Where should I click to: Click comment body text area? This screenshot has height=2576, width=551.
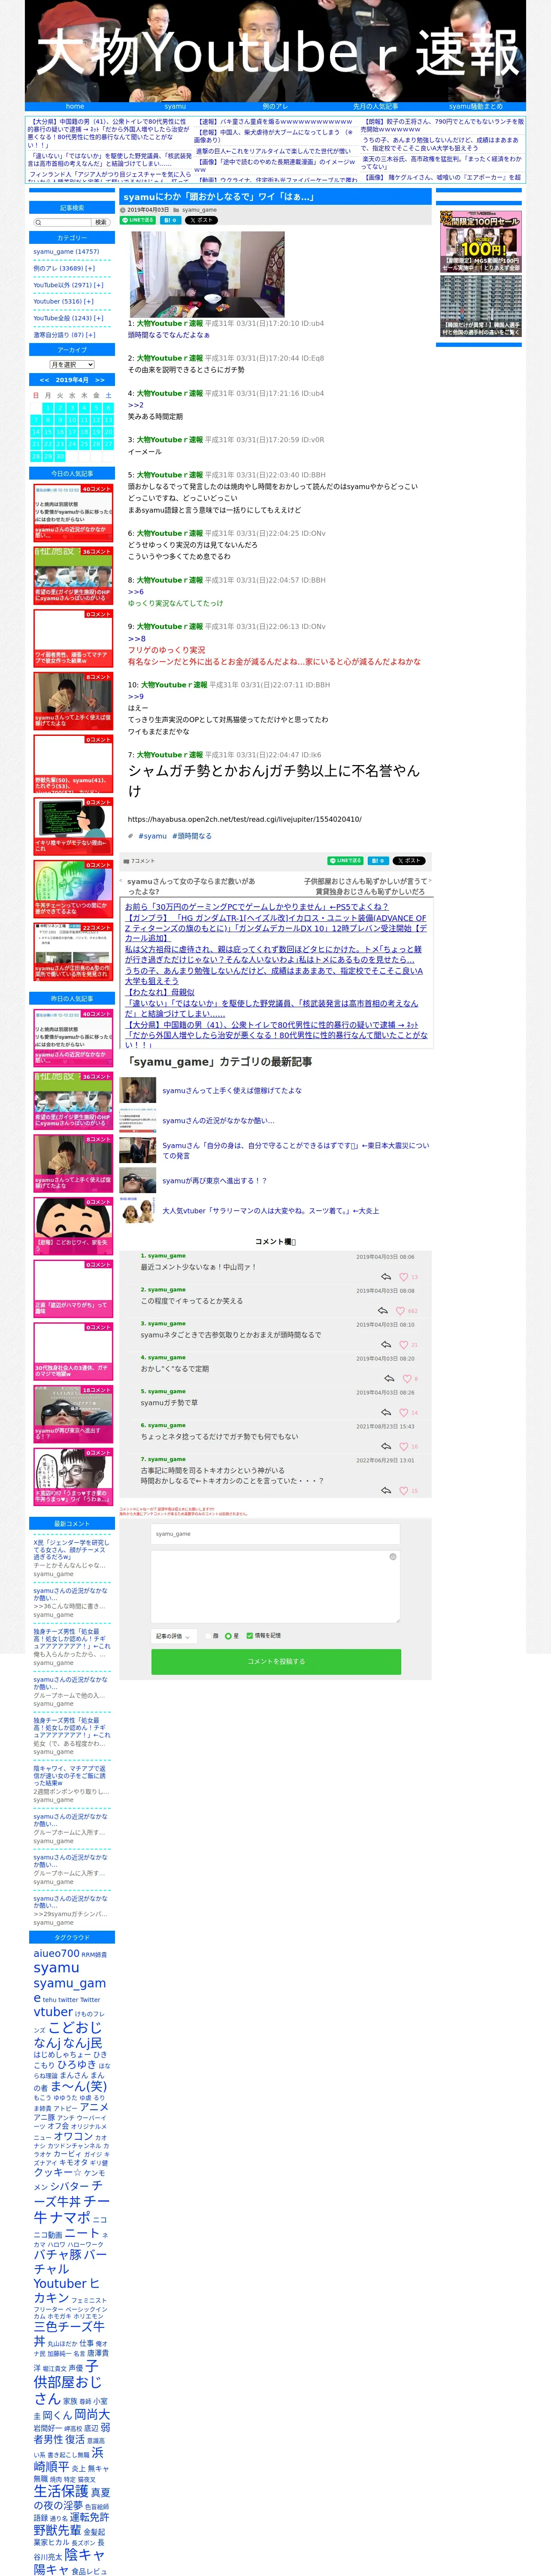tap(276, 1586)
